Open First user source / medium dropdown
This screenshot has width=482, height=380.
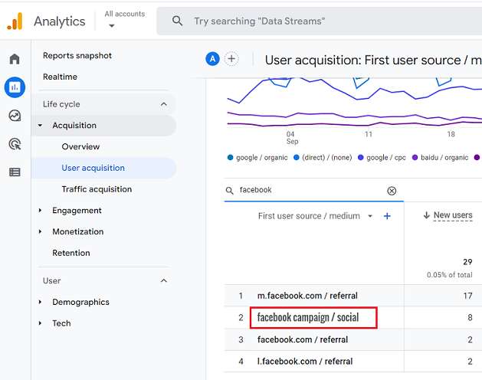coord(370,216)
